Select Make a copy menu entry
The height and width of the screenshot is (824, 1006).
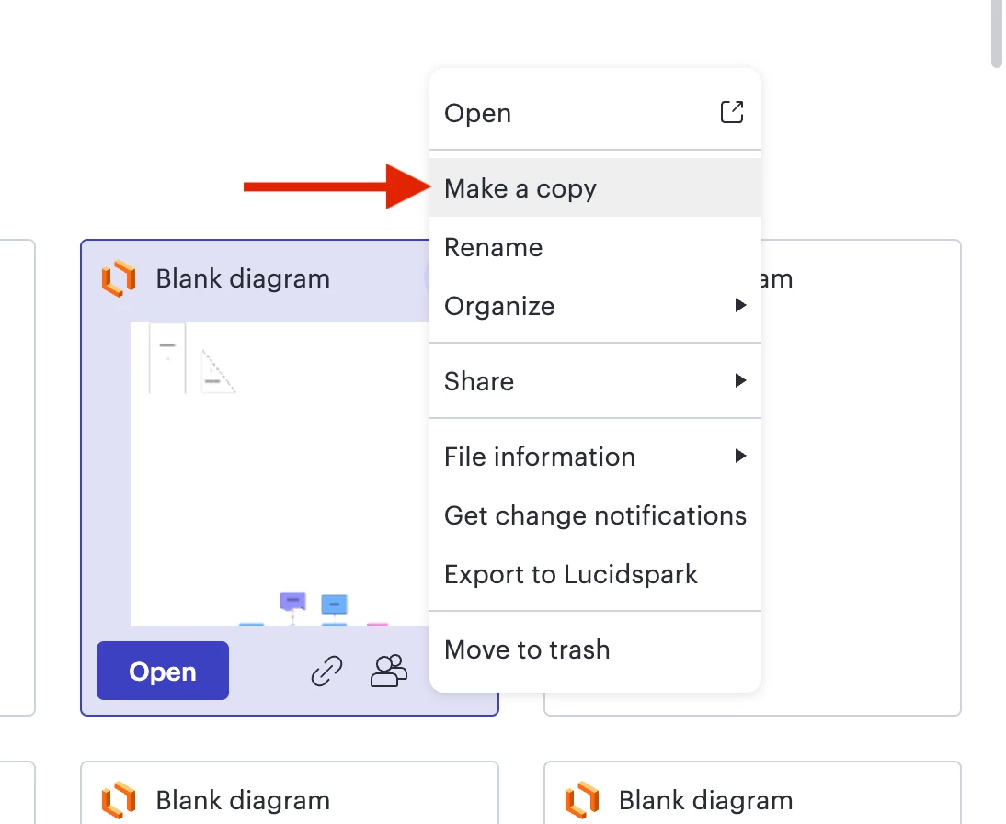[x=595, y=187]
